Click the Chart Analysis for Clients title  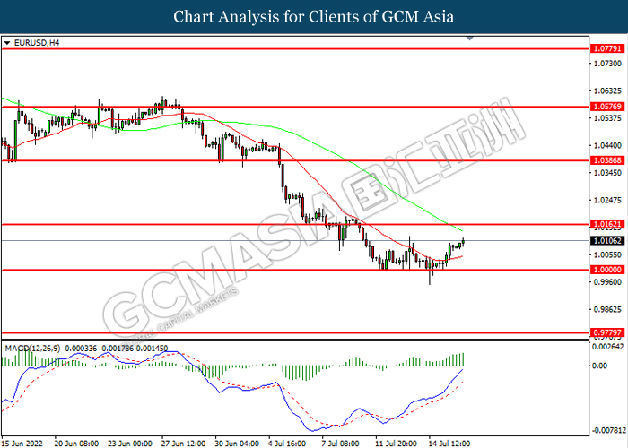314,16
